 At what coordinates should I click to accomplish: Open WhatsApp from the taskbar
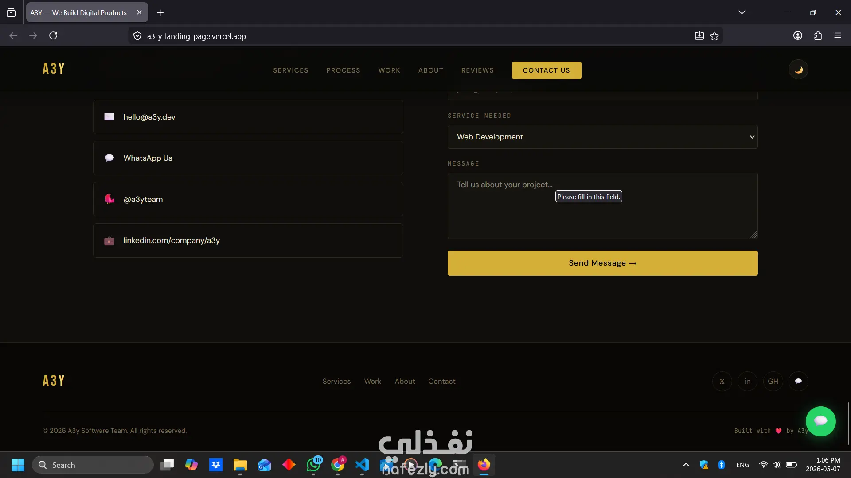(313, 465)
